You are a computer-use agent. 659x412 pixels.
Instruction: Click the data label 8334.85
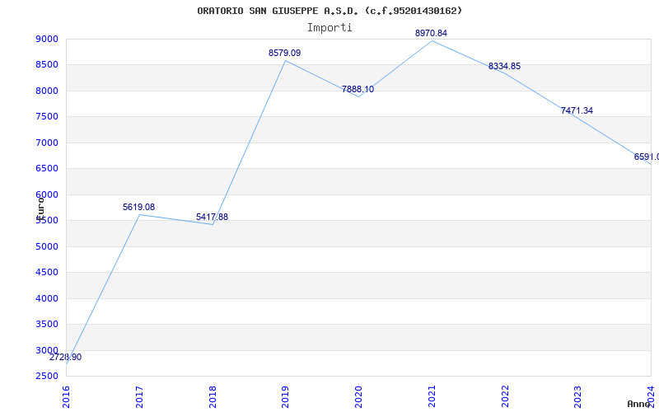coord(504,67)
